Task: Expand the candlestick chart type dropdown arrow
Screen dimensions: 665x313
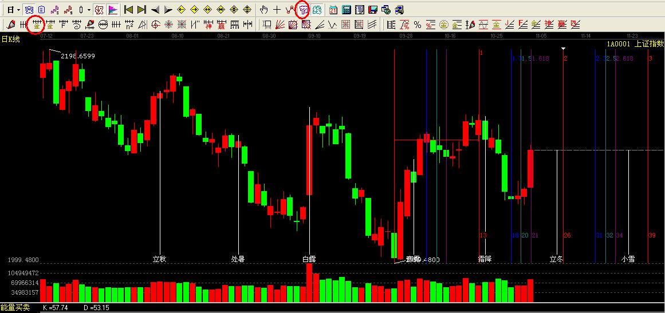Action: [x=88, y=10]
